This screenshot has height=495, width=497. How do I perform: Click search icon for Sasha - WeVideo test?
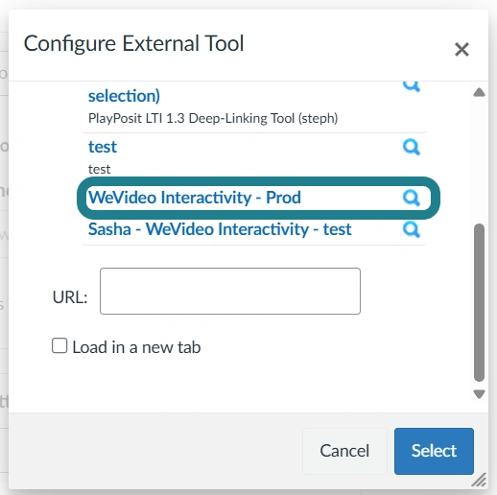(412, 229)
